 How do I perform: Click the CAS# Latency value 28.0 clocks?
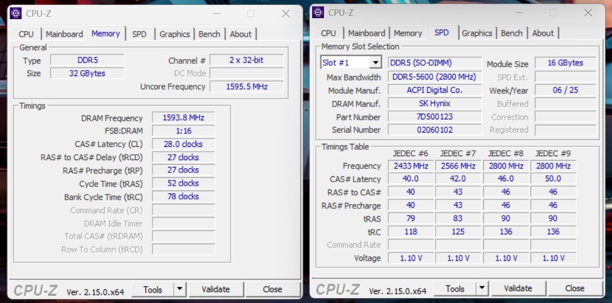[x=183, y=144]
